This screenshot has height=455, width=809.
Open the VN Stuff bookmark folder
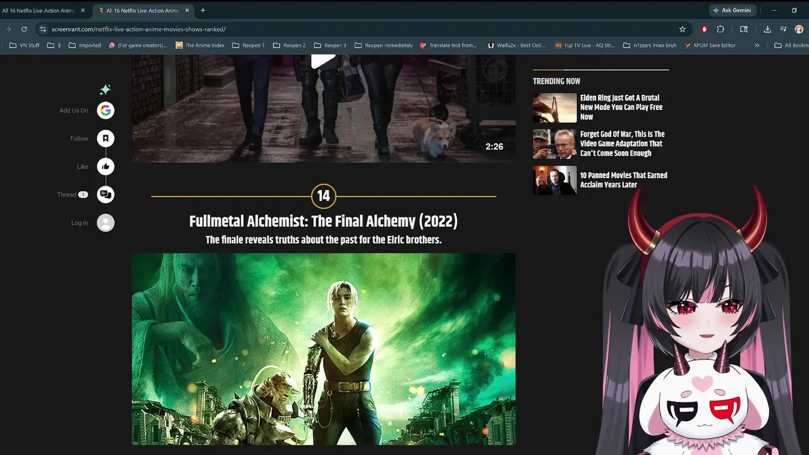click(25, 45)
